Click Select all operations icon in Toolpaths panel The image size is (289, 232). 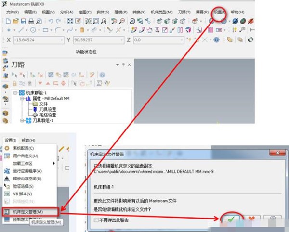tap(14, 75)
